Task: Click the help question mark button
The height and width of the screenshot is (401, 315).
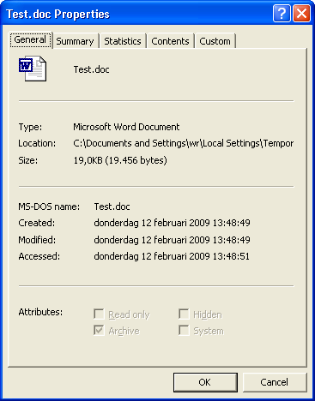Action: [x=282, y=14]
